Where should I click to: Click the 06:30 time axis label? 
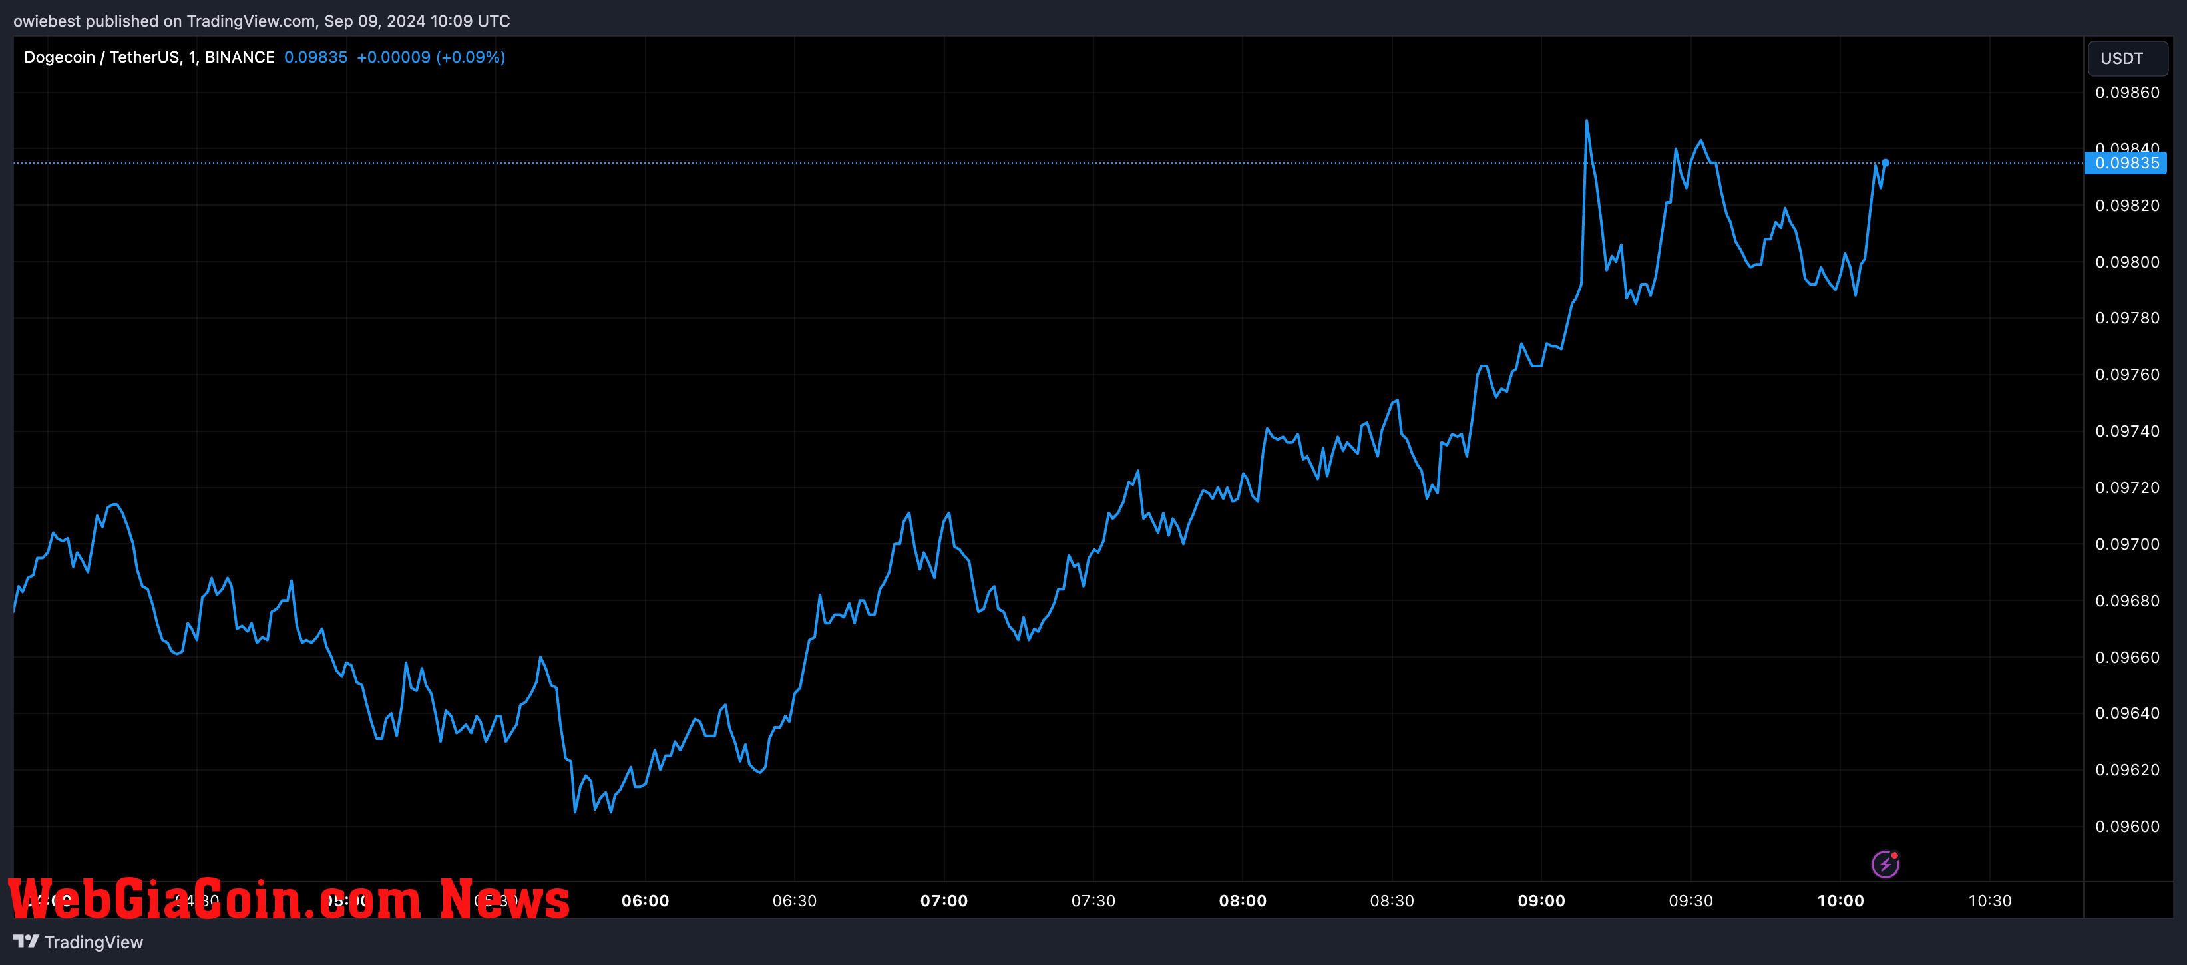pyautogui.click(x=795, y=900)
